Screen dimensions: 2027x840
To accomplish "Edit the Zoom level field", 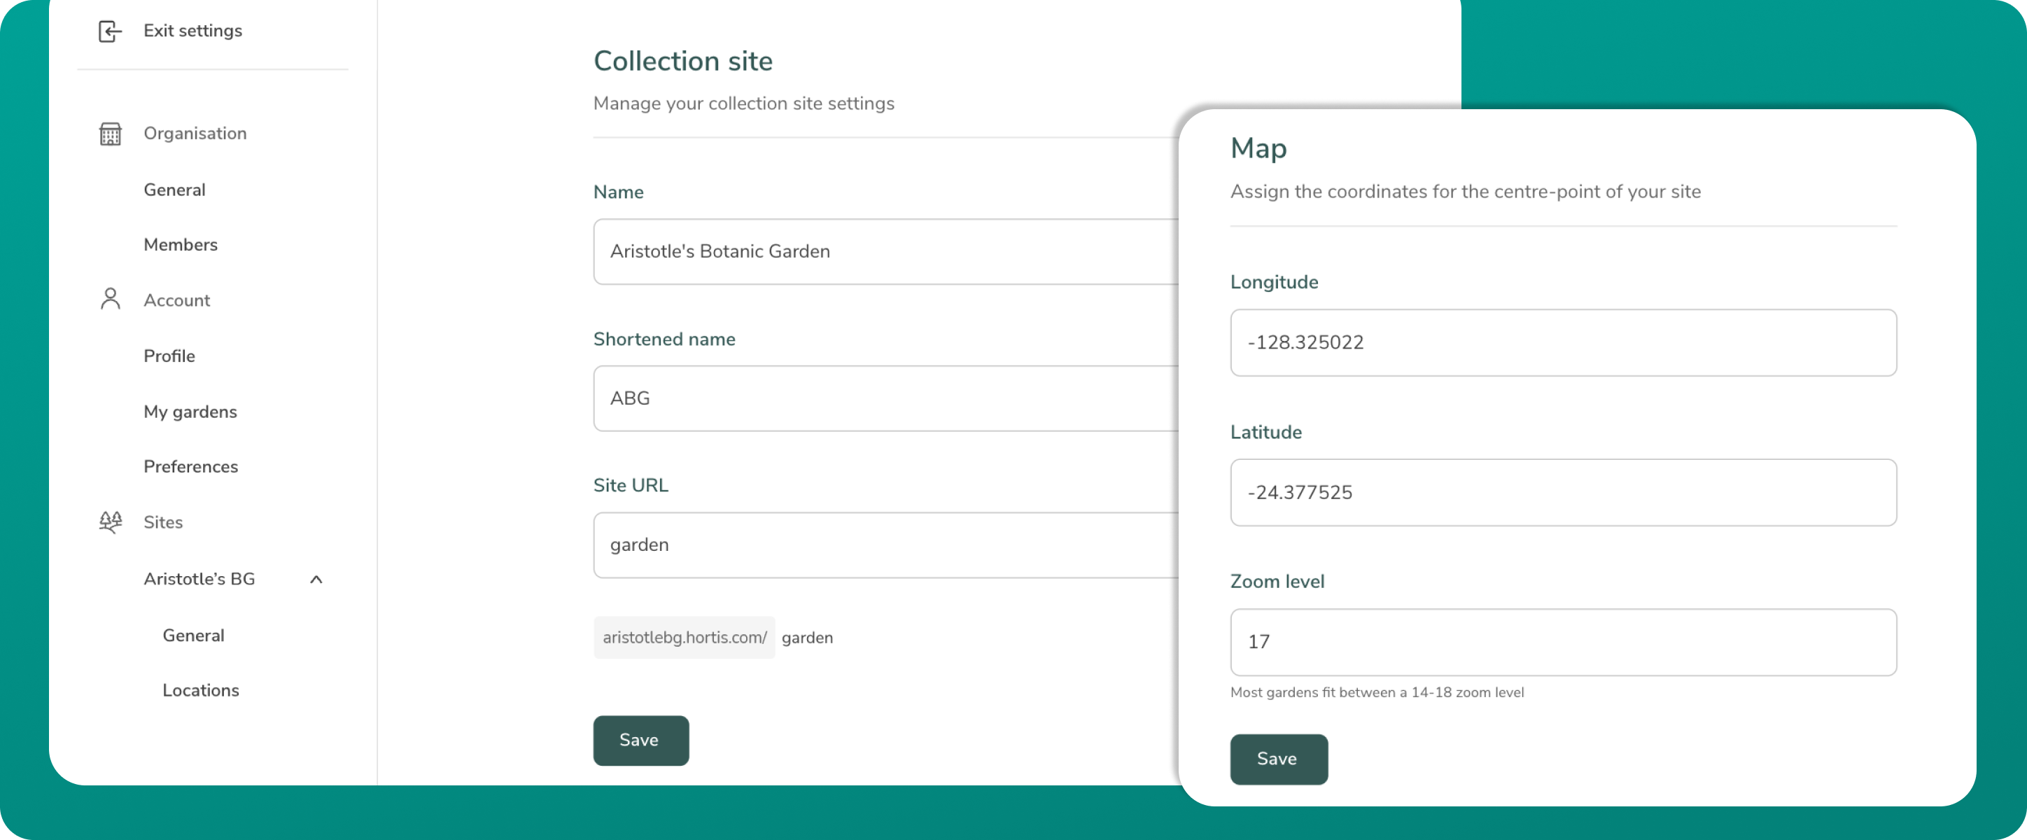I will 1562,643.
